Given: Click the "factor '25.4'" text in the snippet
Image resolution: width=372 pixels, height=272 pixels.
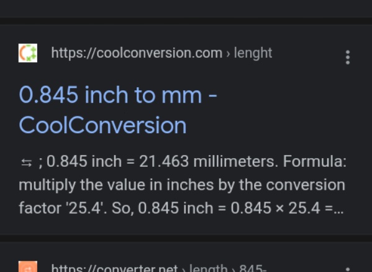Looking at the screenshot, I should [x=62, y=209].
